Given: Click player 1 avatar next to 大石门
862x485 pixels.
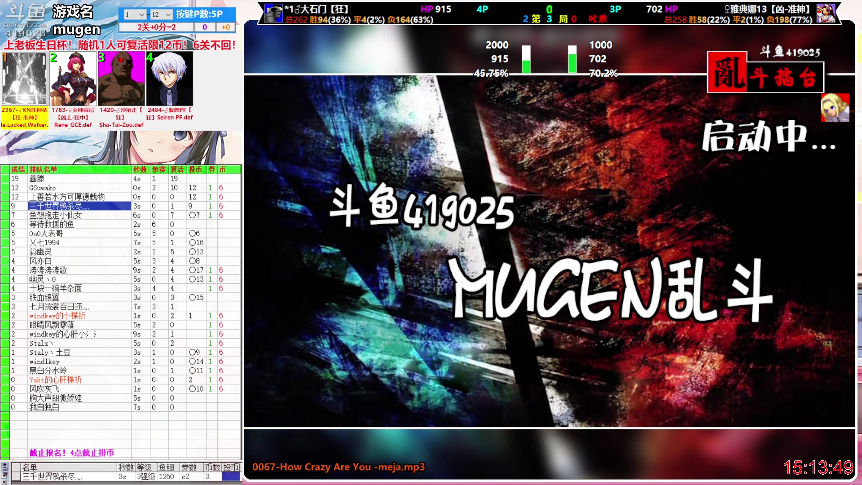Looking at the screenshot, I should [273, 13].
